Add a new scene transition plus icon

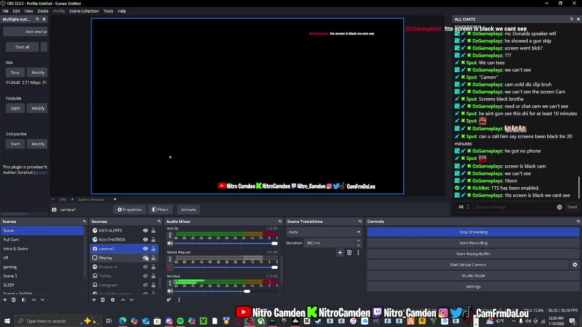pyautogui.click(x=340, y=253)
